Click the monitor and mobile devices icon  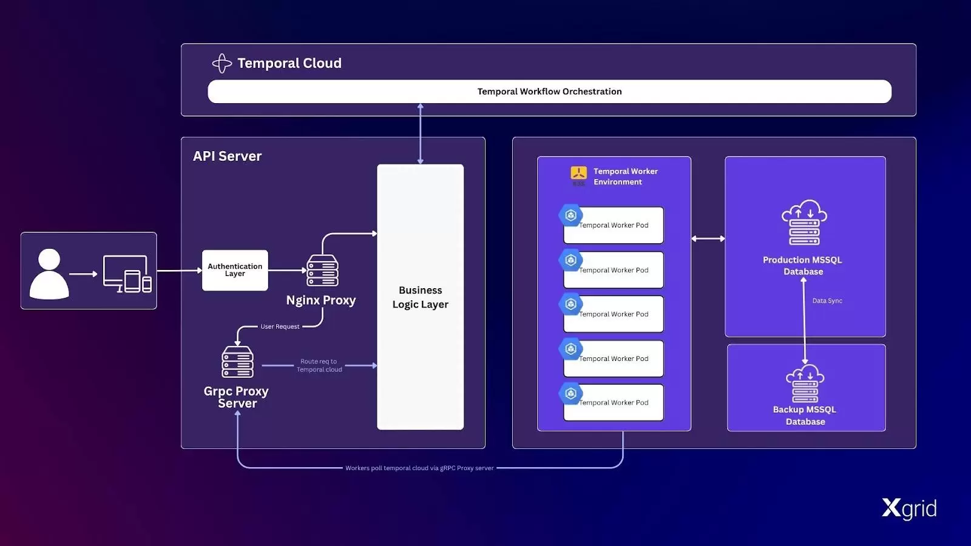pos(127,274)
